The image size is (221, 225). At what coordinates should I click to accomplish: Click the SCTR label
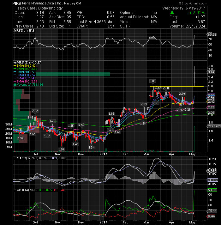[x=126, y=26]
